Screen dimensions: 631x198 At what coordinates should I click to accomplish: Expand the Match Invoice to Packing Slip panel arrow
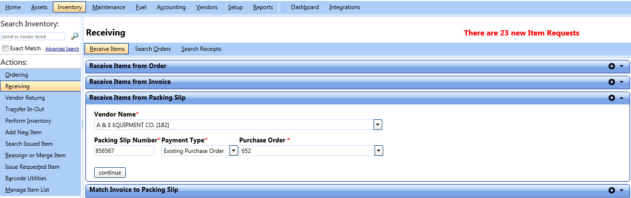pos(622,190)
